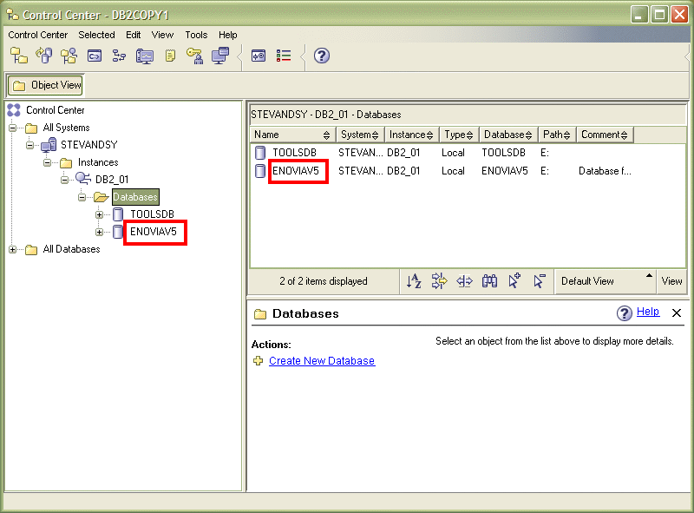Open the Default View dropdown
The image size is (694, 513).
[605, 281]
